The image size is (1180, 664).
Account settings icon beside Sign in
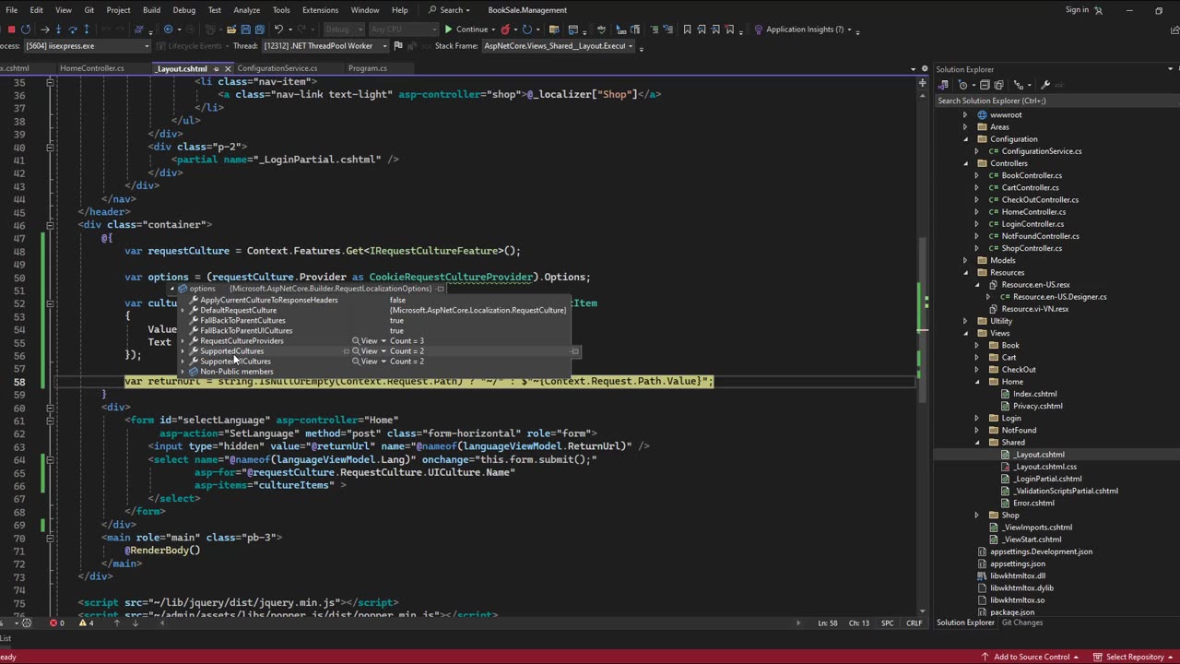1099,10
